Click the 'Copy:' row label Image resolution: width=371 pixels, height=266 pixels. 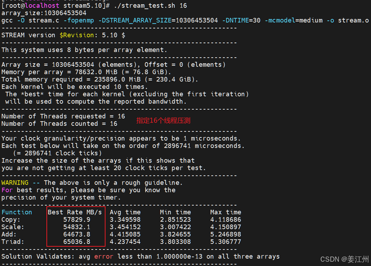tap(11, 220)
